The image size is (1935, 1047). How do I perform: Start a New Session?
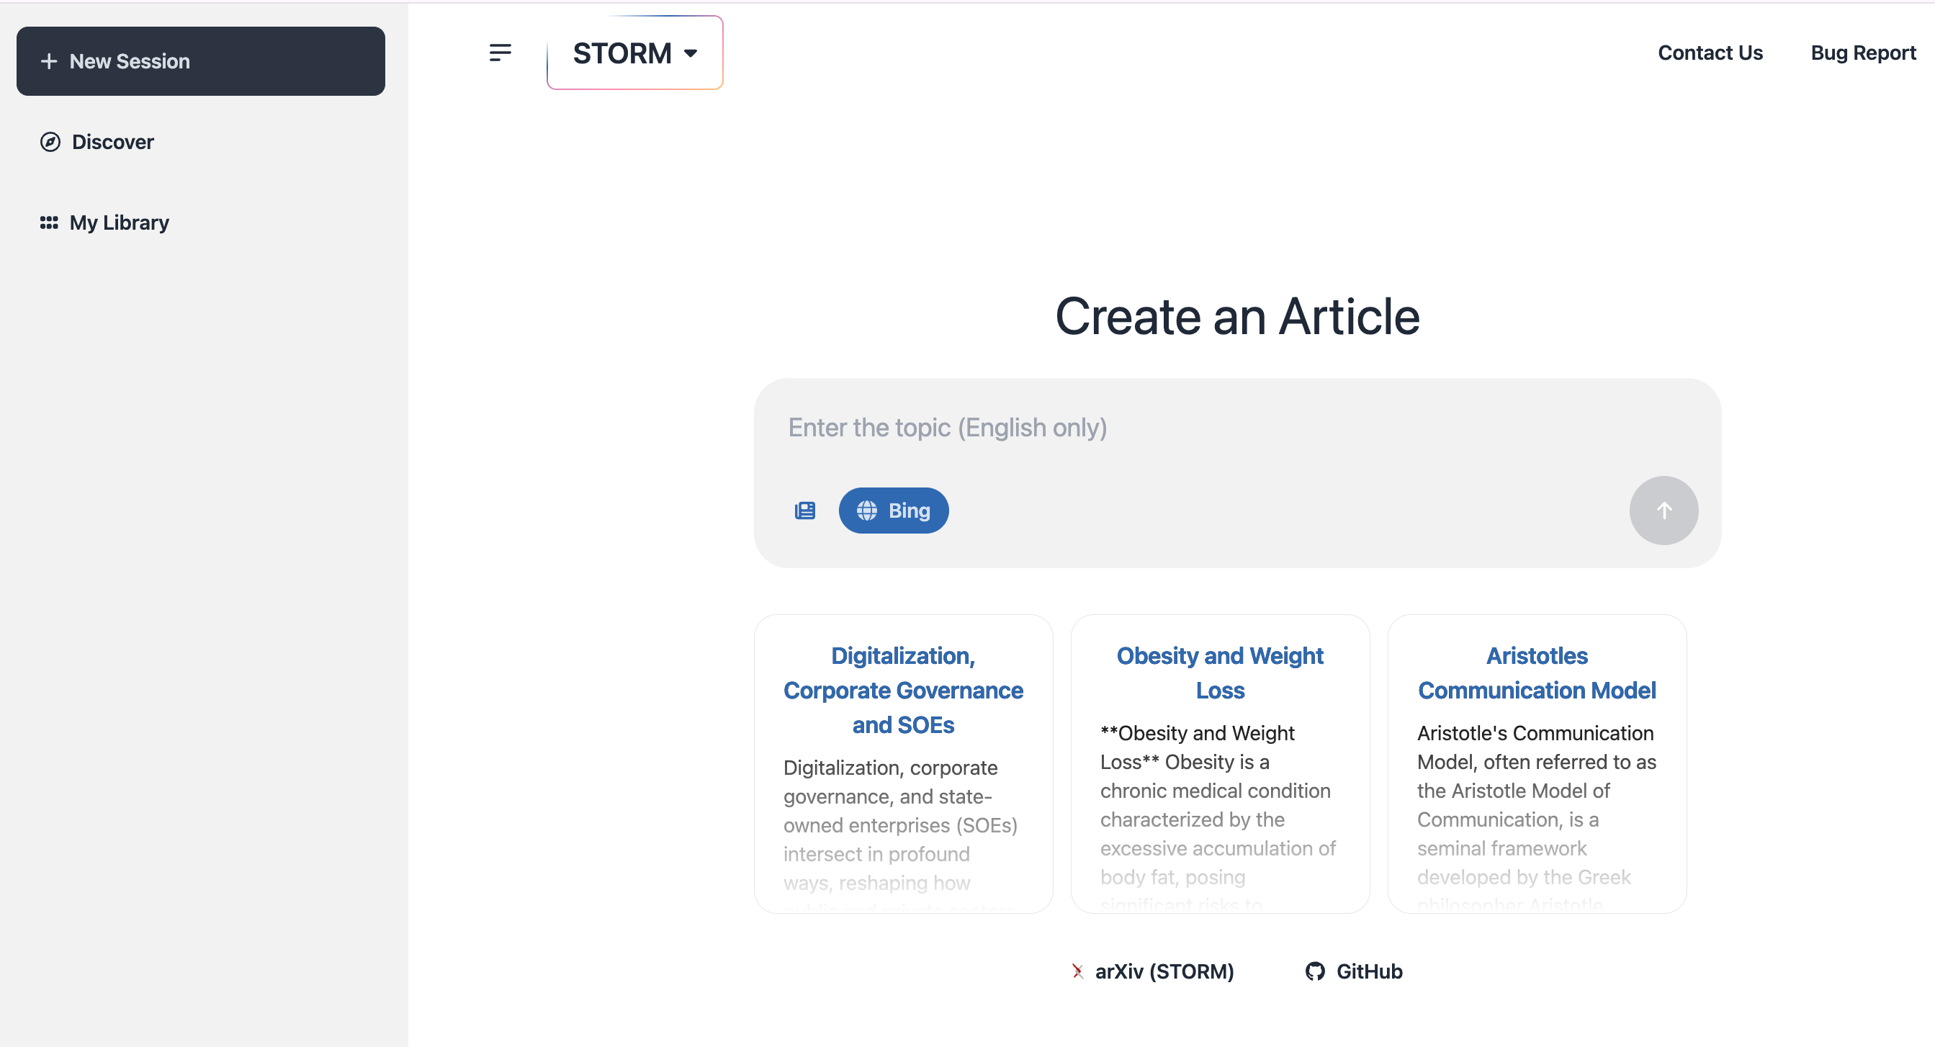(201, 62)
